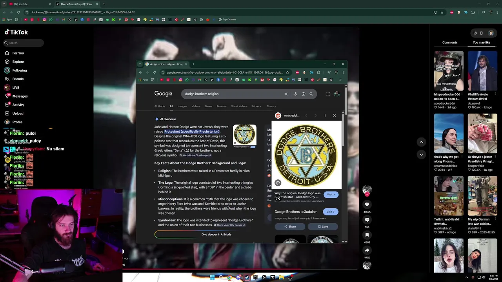Bookmark the TikTok video
502x282 pixels.
(367, 235)
